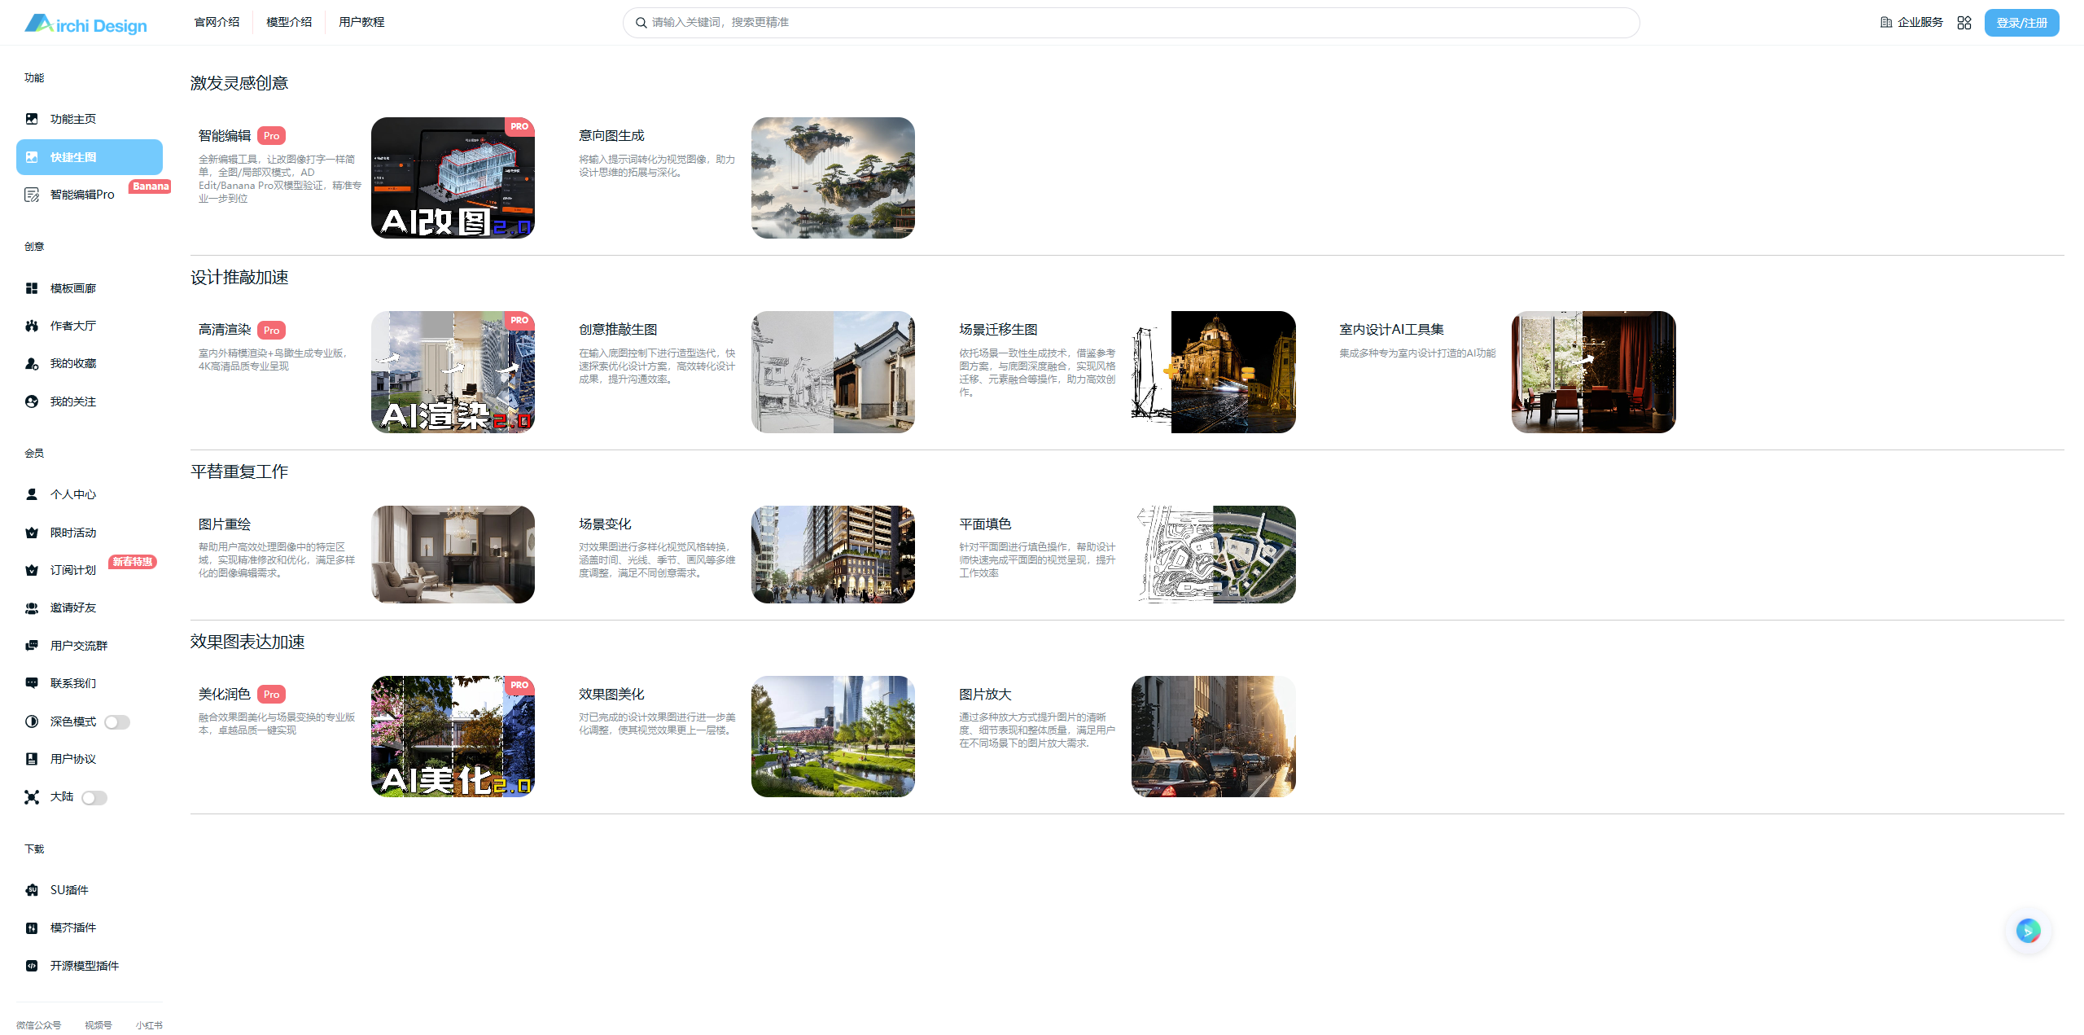2084x1035 pixels.
Task: Open 我的收藏 favorites icon
Action: tap(32, 364)
